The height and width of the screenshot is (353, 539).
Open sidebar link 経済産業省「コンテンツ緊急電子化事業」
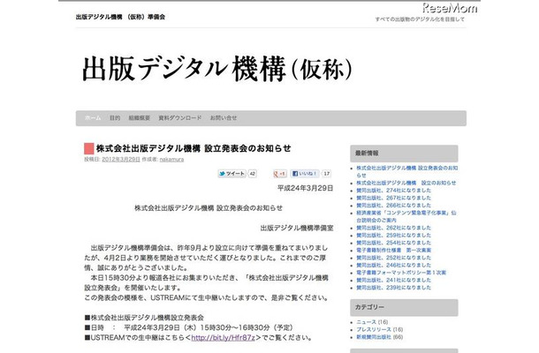(x=406, y=216)
